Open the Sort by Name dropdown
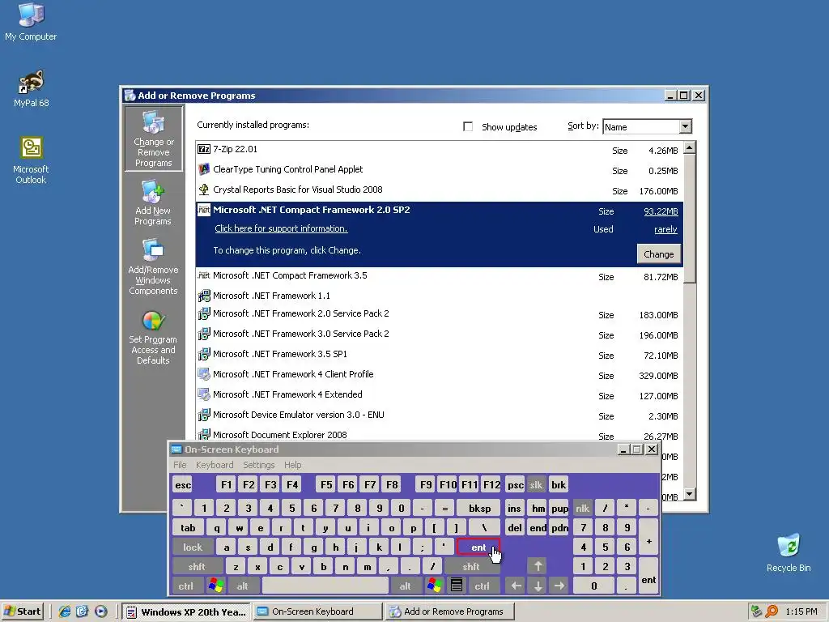Image resolution: width=829 pixels, height=622 pixels. click(685, 126)
